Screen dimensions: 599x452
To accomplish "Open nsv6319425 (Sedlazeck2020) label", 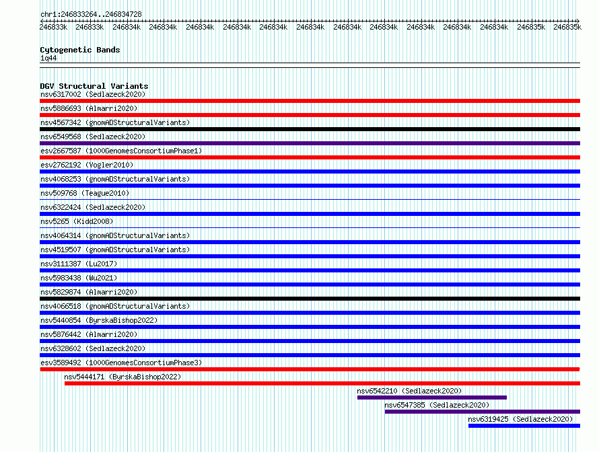I will tap(520, 419).
